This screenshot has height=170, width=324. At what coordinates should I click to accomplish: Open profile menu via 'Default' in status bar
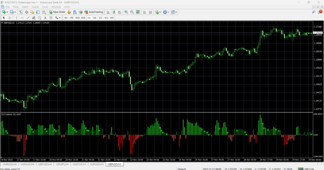coord(182,169)
